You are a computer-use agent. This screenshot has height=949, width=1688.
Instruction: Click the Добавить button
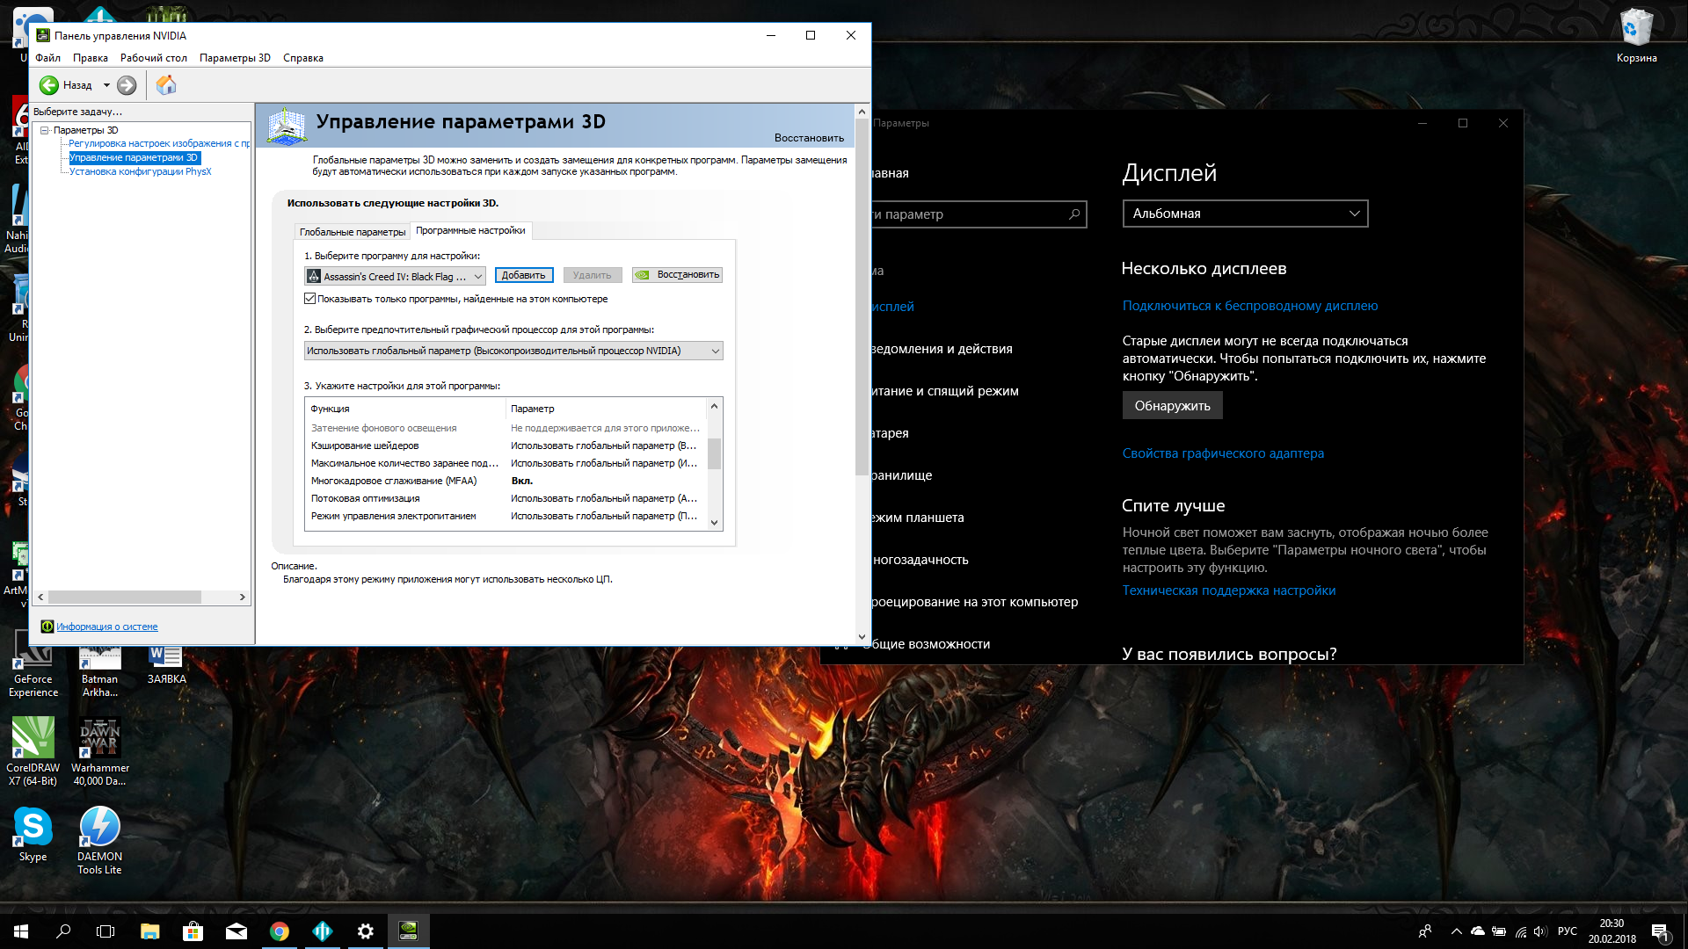coord(524,275)
